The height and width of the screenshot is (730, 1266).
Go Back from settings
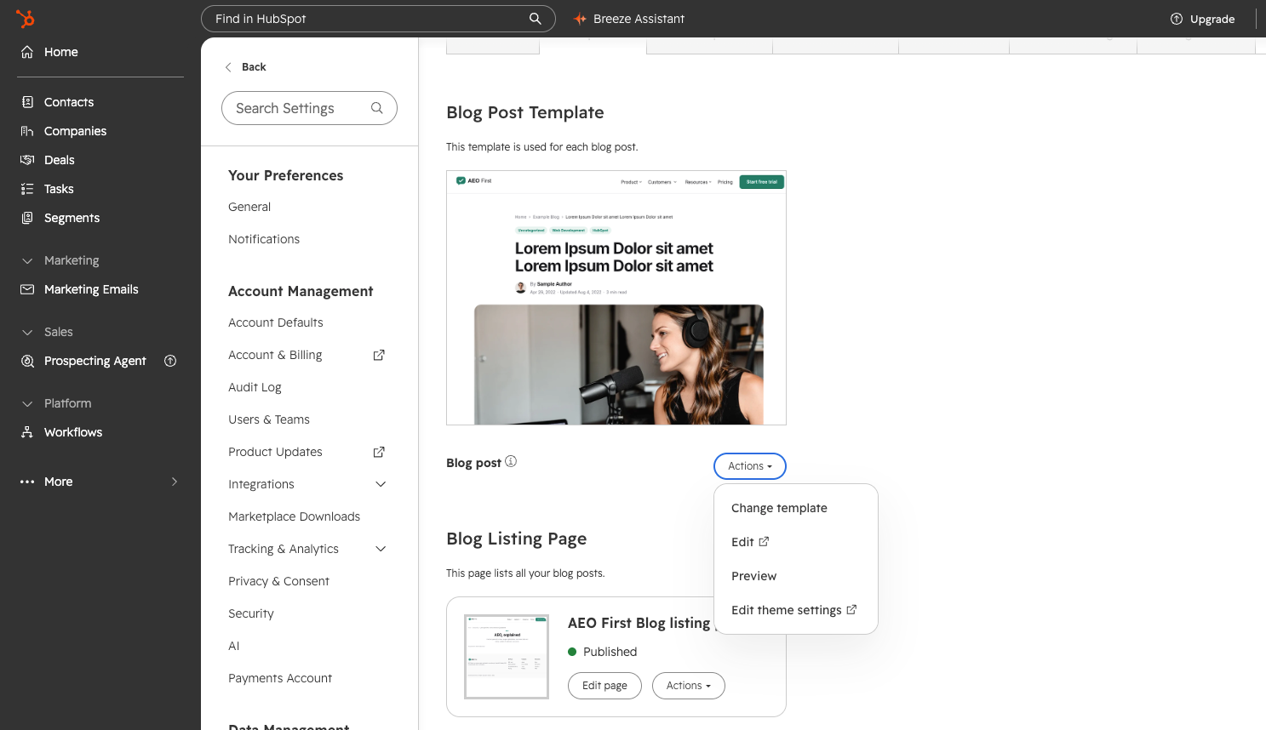tap(245, 67)
